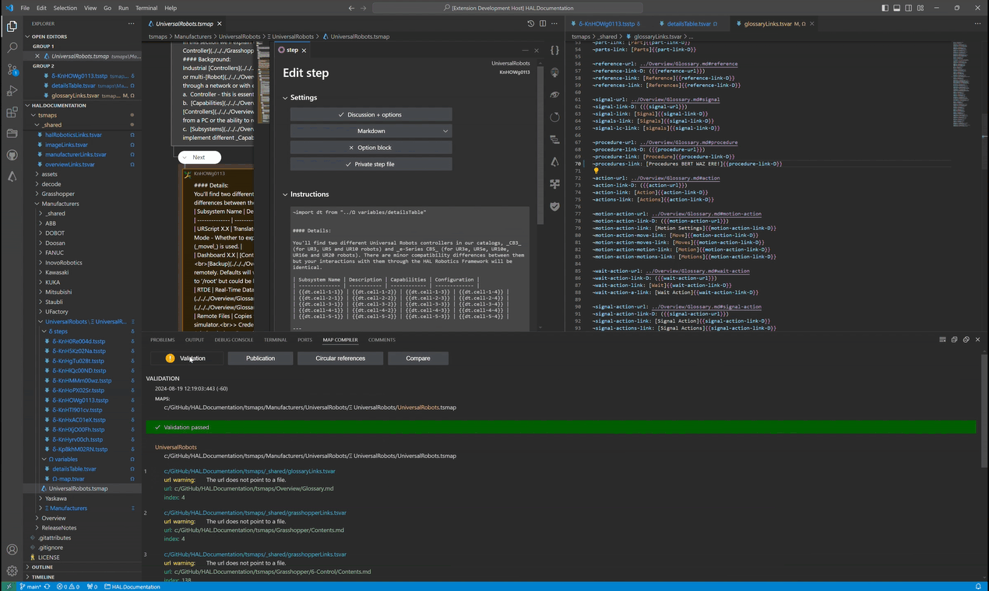Open Source Control view with badge
Screen dimensions: 989x591
click(x=12, y=69)
